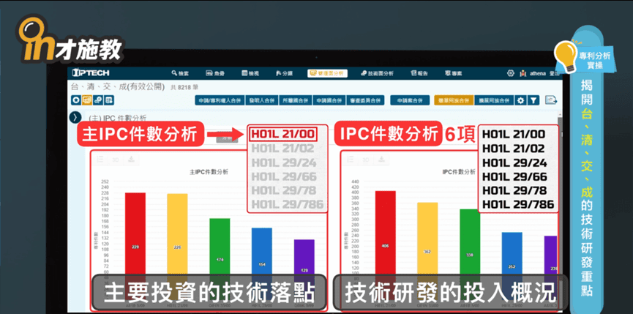This screenshot has width=633, height=314.
Task: Click download icon above left 主IPC chart
Action: point(130,159)
